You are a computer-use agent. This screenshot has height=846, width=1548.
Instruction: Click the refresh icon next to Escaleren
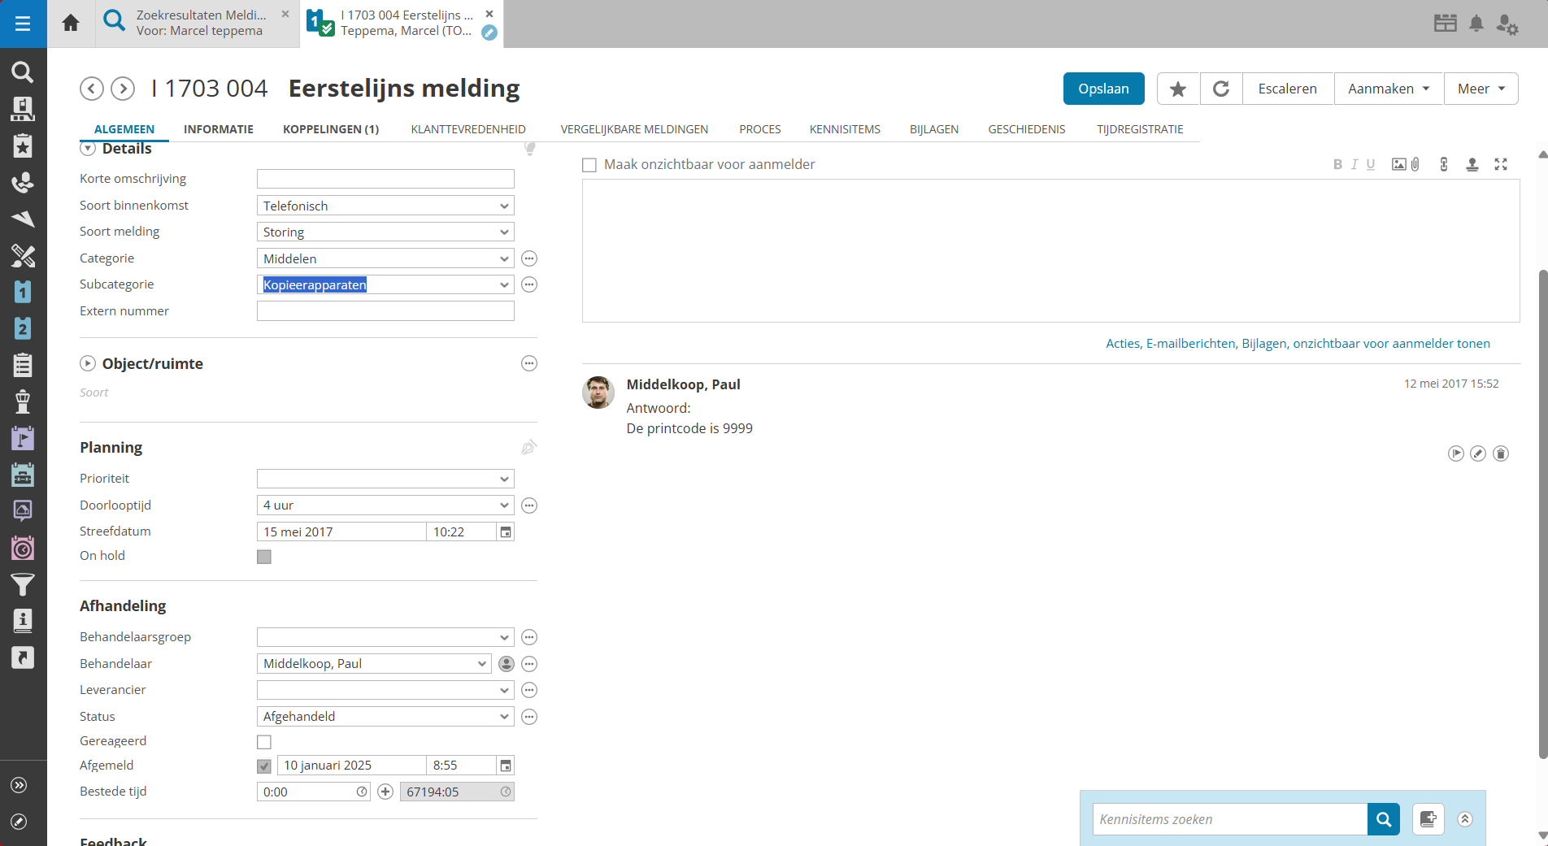1220,89
